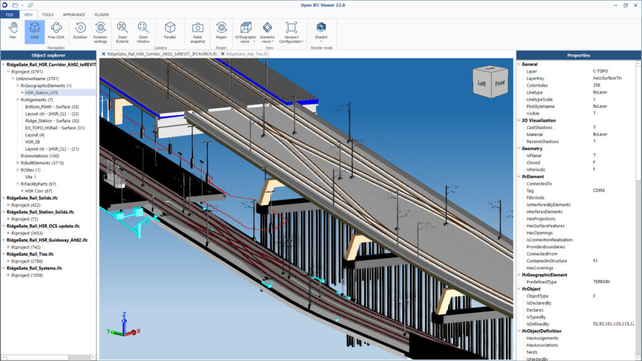Activate the Orbit tool
Image resolution: width=642 pixels, height=361 pixels.
[x=34, y=29]
